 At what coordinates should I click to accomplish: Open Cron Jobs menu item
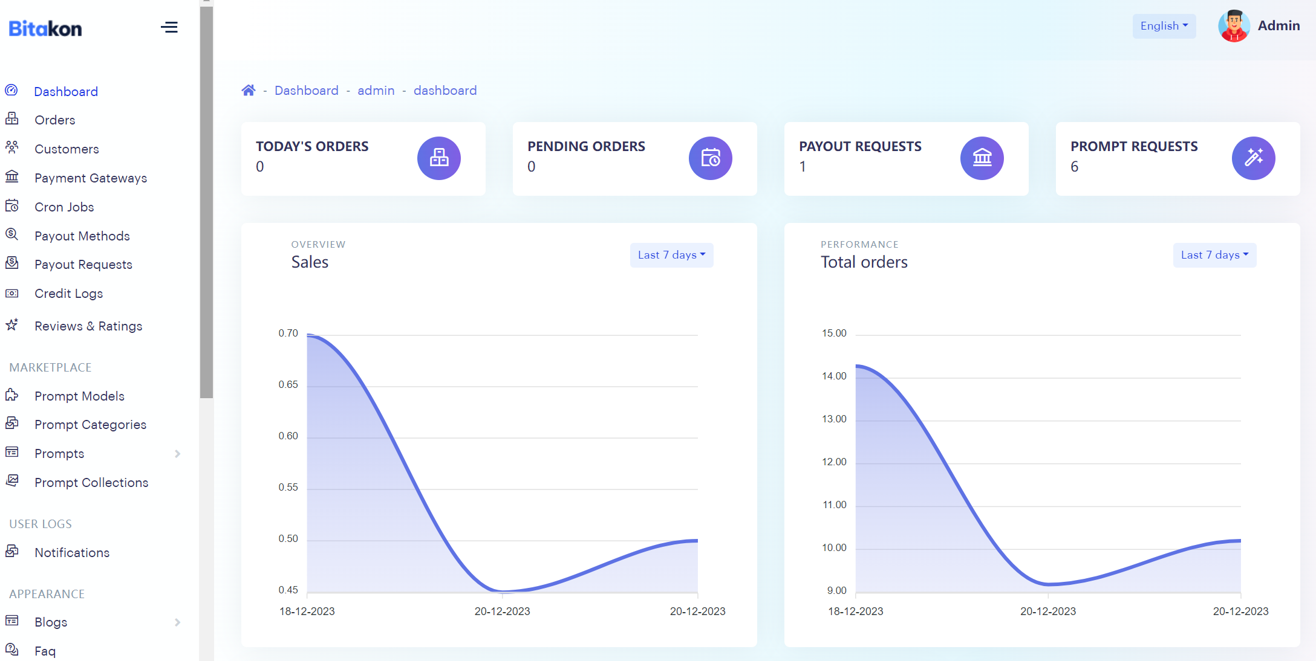coord(64,207)
